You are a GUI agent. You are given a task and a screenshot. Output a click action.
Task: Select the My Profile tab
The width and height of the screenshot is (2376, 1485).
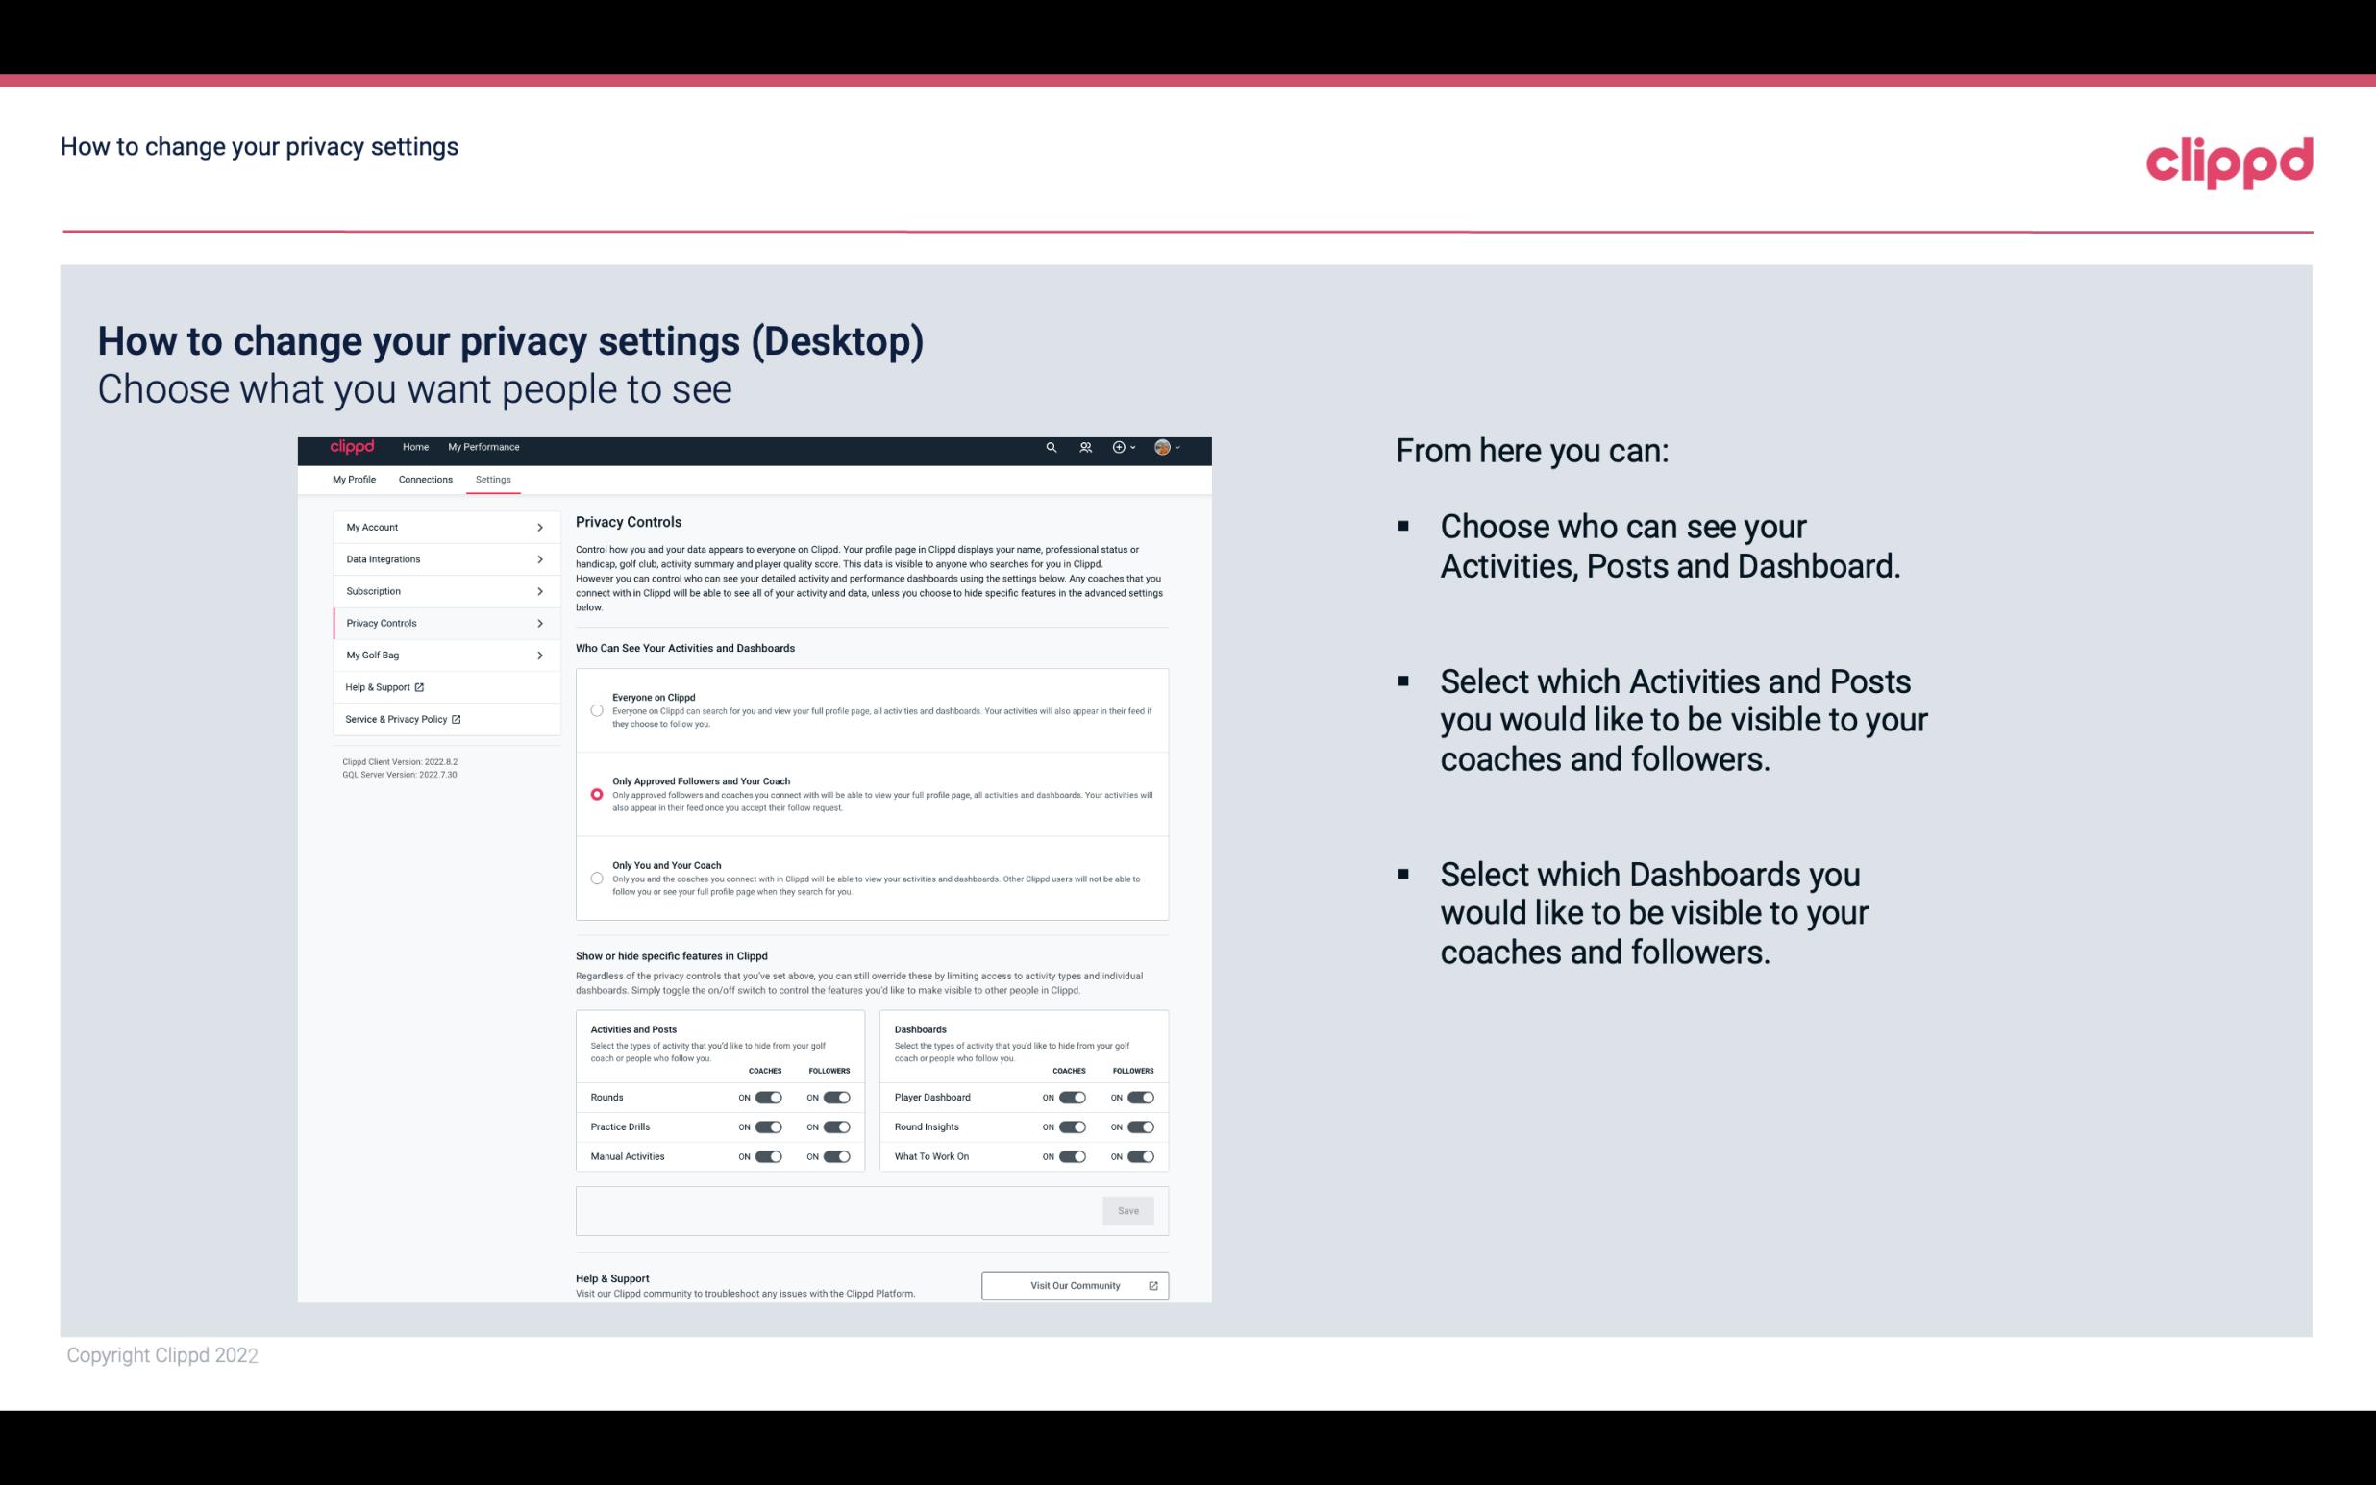click(x=354, y=479)
